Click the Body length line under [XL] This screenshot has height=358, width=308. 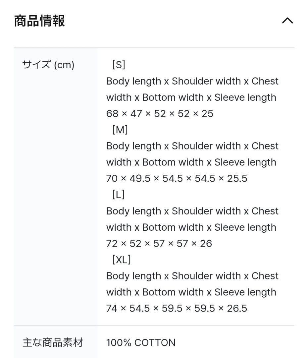[192, 276]
